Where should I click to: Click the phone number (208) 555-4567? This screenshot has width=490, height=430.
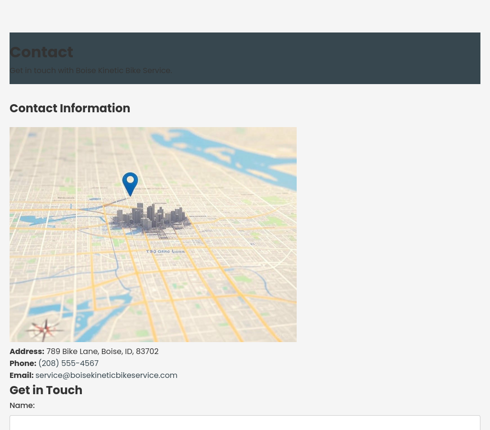click(x=68, y=364)
